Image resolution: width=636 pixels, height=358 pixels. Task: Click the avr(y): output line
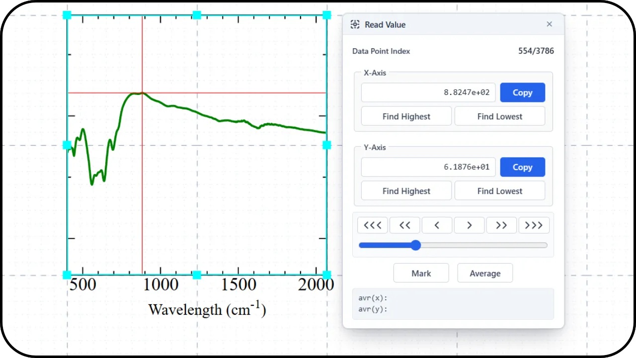coord(372,309)
